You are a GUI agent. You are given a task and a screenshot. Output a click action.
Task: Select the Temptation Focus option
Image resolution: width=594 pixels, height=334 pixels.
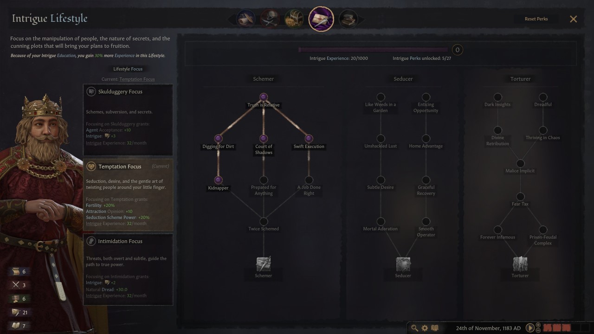128,195
